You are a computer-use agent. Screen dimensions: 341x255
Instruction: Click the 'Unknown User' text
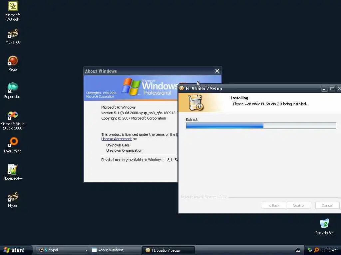click(118, 145)
